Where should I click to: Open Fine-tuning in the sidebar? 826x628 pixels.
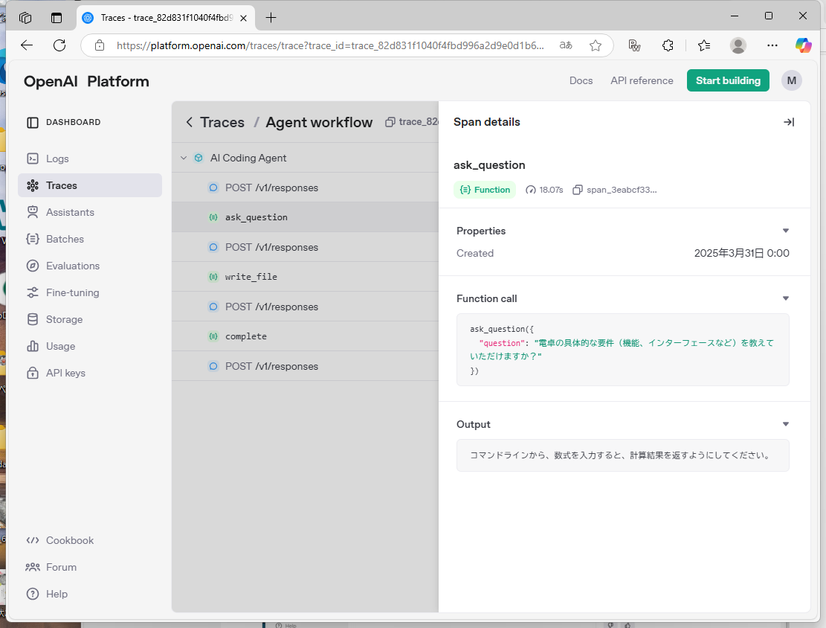[x=89, y=292]
